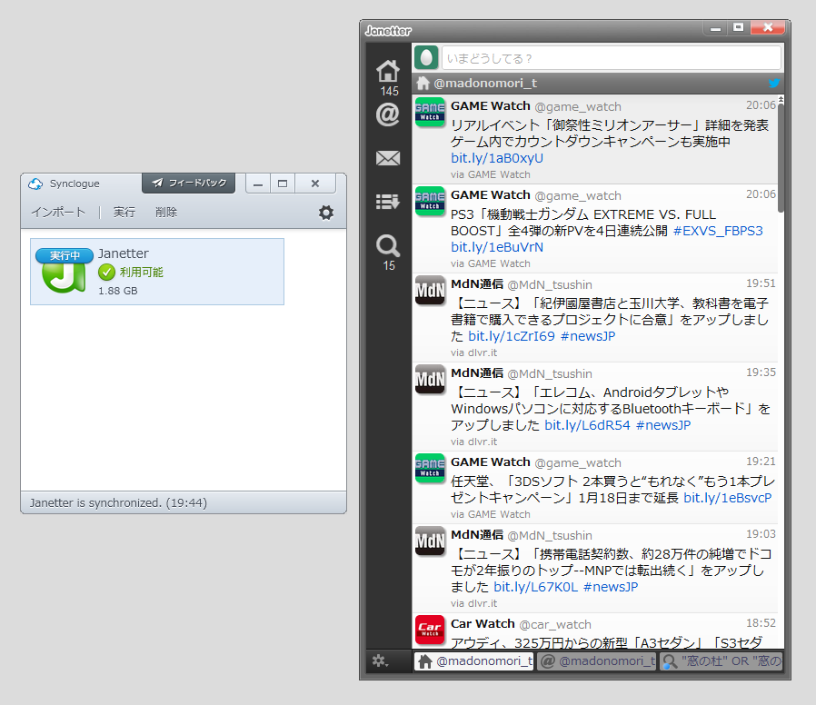Select the 実行 menu item
This screenshot has height=705, width=816.
point(123,212)
